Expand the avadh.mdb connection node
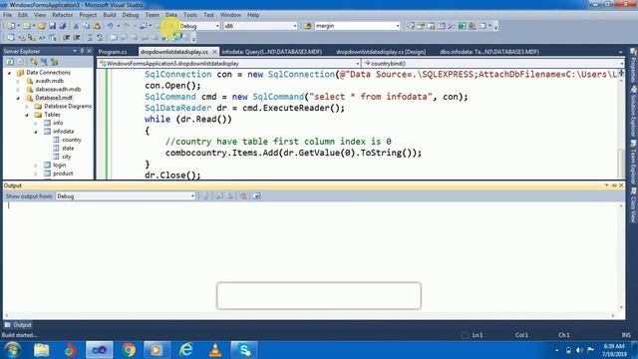This screenshot has height=359, width=638. 18,81
